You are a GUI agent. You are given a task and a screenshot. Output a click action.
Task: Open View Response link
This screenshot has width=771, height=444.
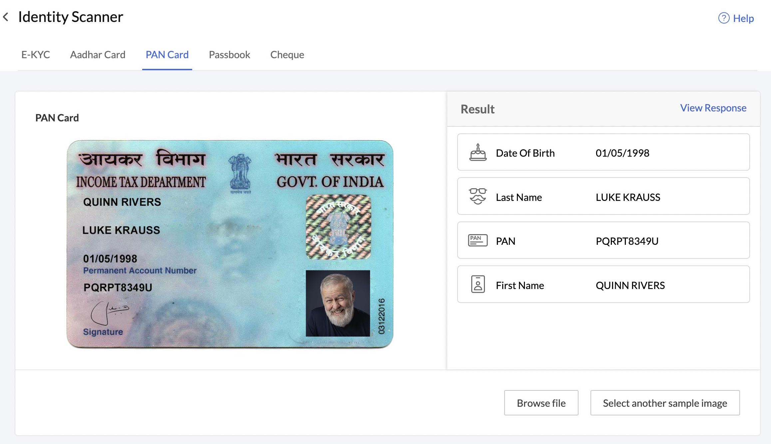[x=713, y=108]
